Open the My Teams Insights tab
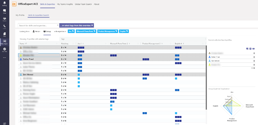 click(65, 4)
